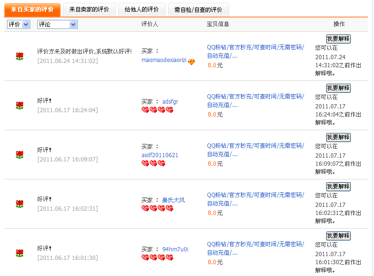The height and width of the screenshot is (276, 374).
Task: Open the 需自检/自查的评价 tab
Action: point(198,9)
